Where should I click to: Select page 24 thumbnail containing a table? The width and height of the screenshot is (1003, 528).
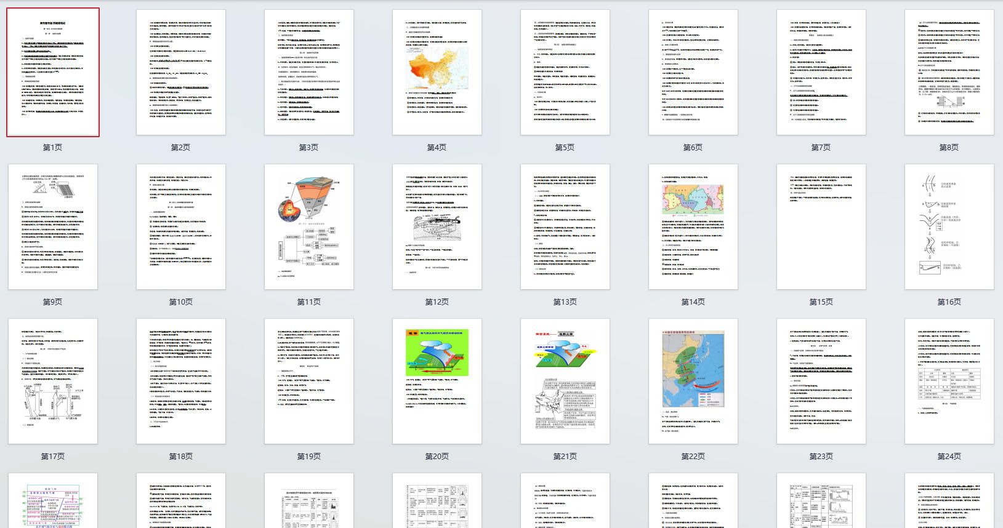(949, 381)
